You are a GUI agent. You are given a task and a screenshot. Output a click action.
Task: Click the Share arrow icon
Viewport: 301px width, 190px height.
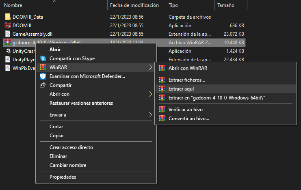click(x=43, y=85)
